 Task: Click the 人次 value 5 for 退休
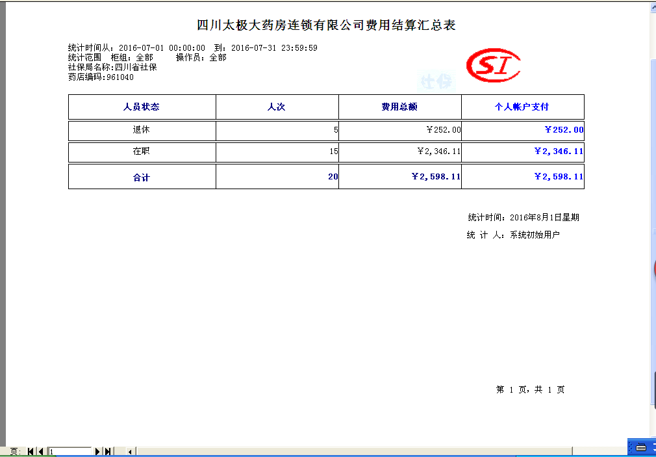(x=336, y=130)
